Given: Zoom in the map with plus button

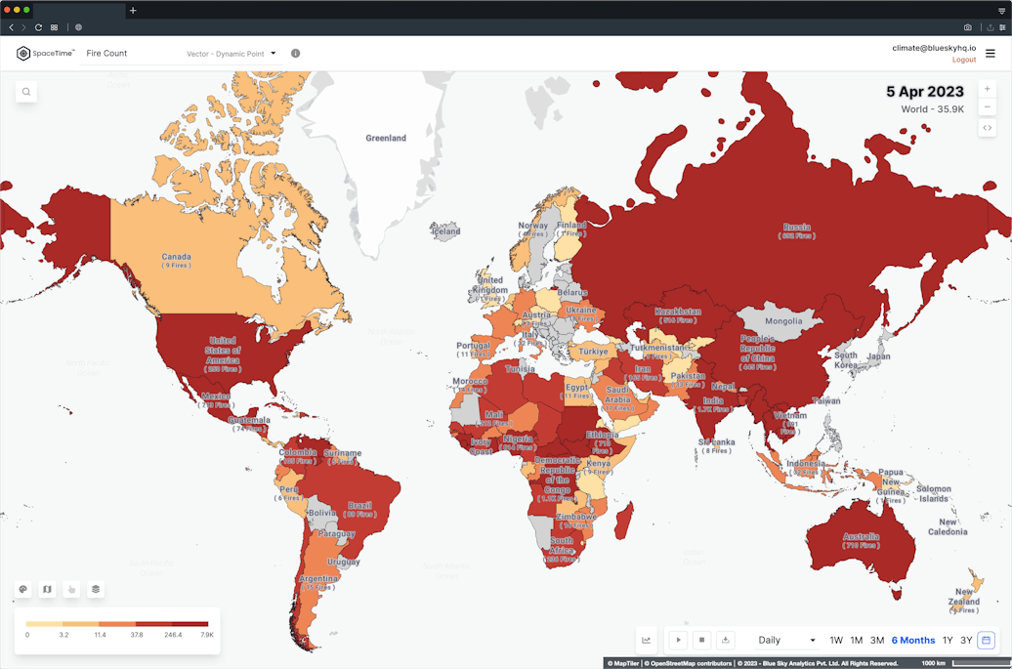Looking at the screenshot, I should (x=987, y=89).
